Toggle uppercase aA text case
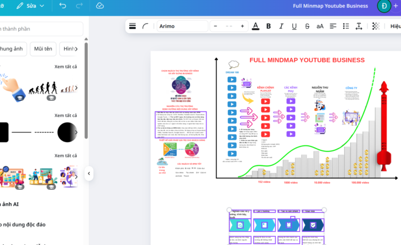Viewport: 401px width, 245px height. (320, 26)
